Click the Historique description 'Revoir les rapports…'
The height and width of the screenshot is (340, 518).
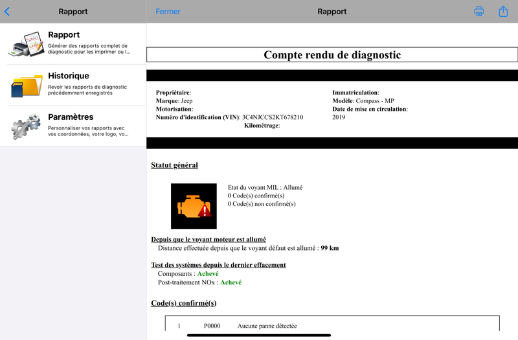tap(87, 90)
